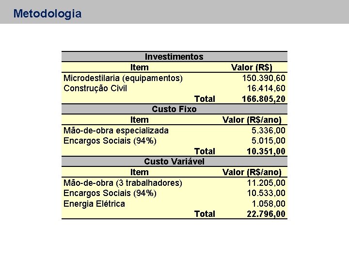Click the Custo Fixo section header
This screenshot has width=349, height=262.
pos(174,109)
